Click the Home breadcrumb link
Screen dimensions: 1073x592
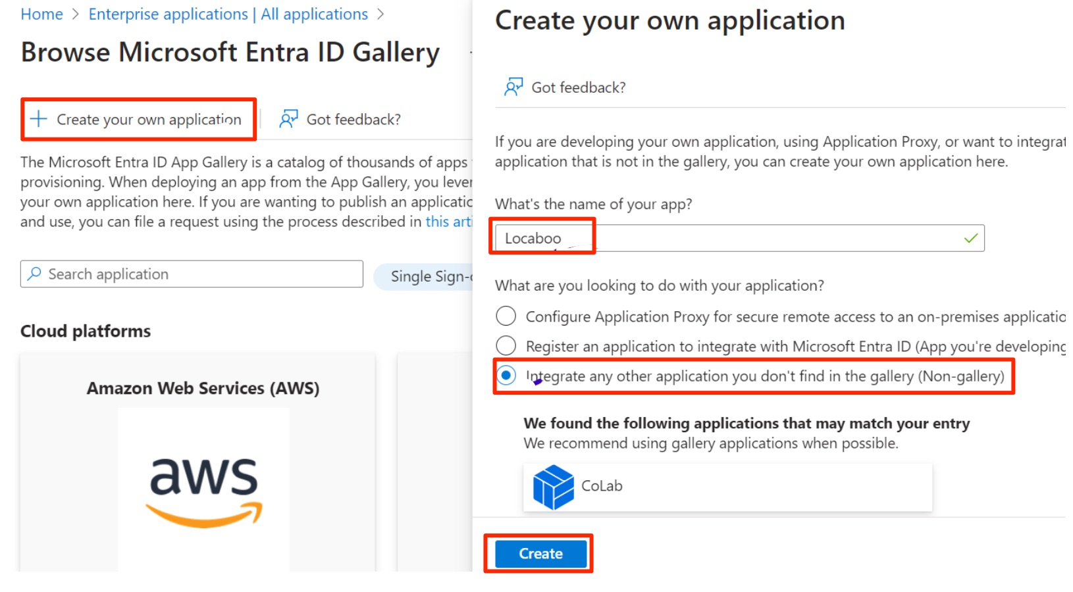click(41, 14)
